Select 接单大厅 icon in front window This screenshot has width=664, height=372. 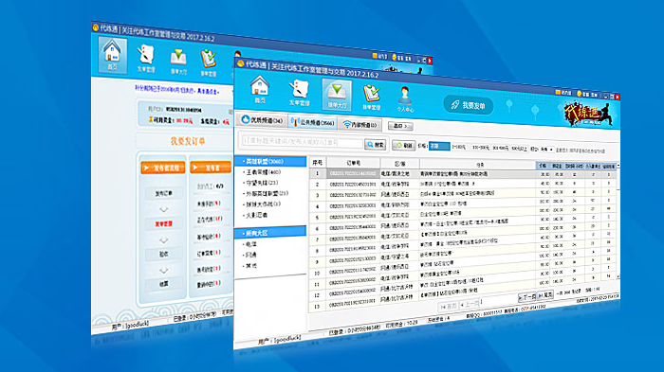[x=337, y=95]
